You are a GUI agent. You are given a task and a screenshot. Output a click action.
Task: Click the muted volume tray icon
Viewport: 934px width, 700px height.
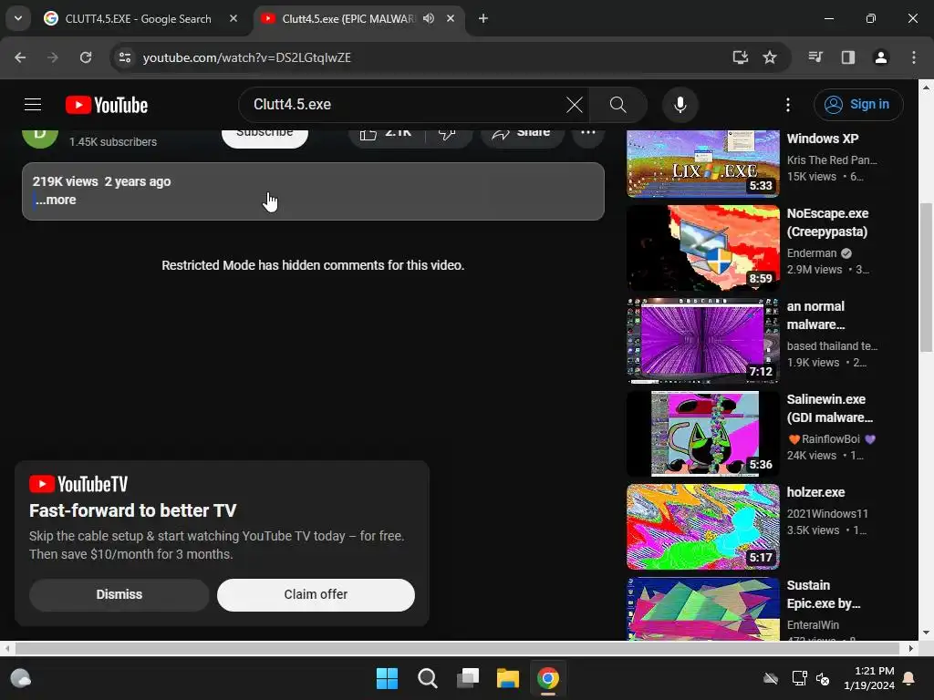click(x=824, y=678)
